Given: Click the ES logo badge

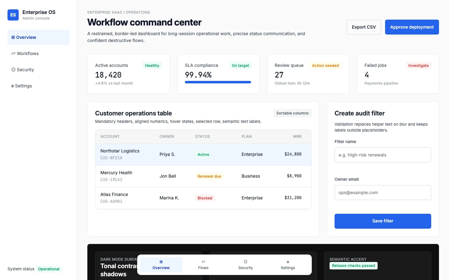Looking at the screenshot, I should point(13,15).
